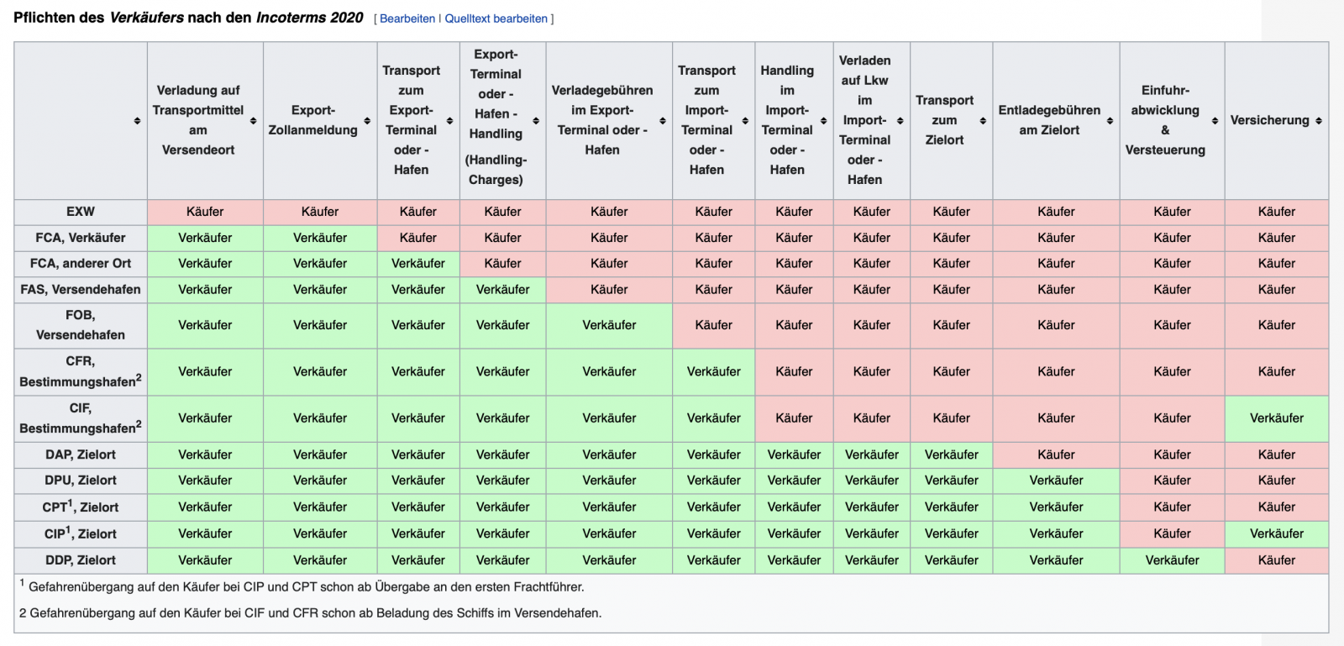Sort by Verladegebühren im Export-Terminal column
The image size is (1344, 646).
[662, 121]
